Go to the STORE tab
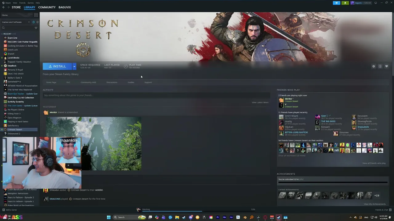Screen dimensions: 394x221 click(x=16, y=7)
